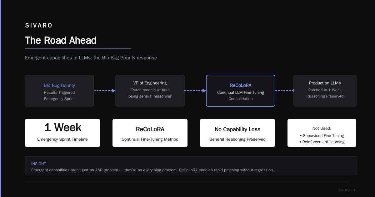This screenshot has height=197, width=375.
Task: Click arrow from VP of Engineering to ReCoLoRA
Action: coord(195,91)
